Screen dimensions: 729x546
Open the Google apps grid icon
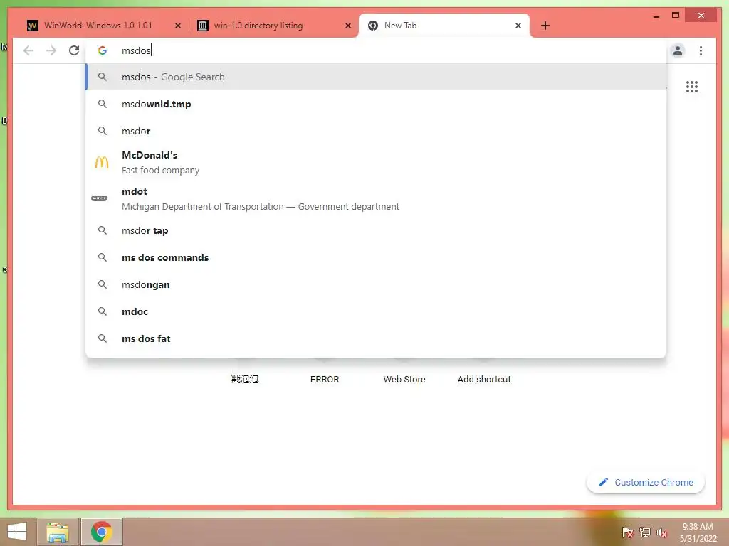tap(692, 87)
